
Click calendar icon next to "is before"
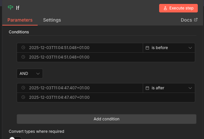click(147, 48)
